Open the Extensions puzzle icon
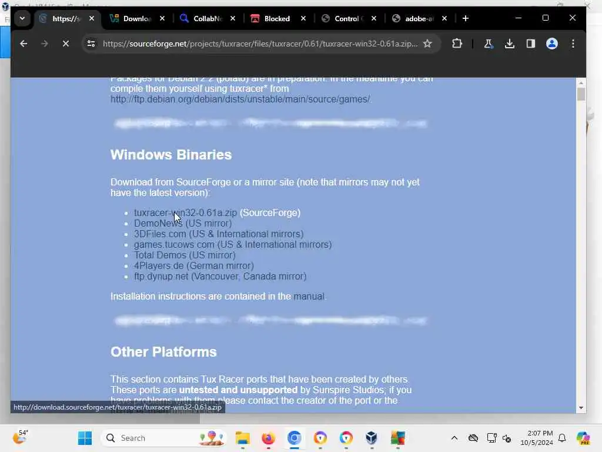Viewport: 602px width, 452px height. pyautogui.click(x=457, y=44)
